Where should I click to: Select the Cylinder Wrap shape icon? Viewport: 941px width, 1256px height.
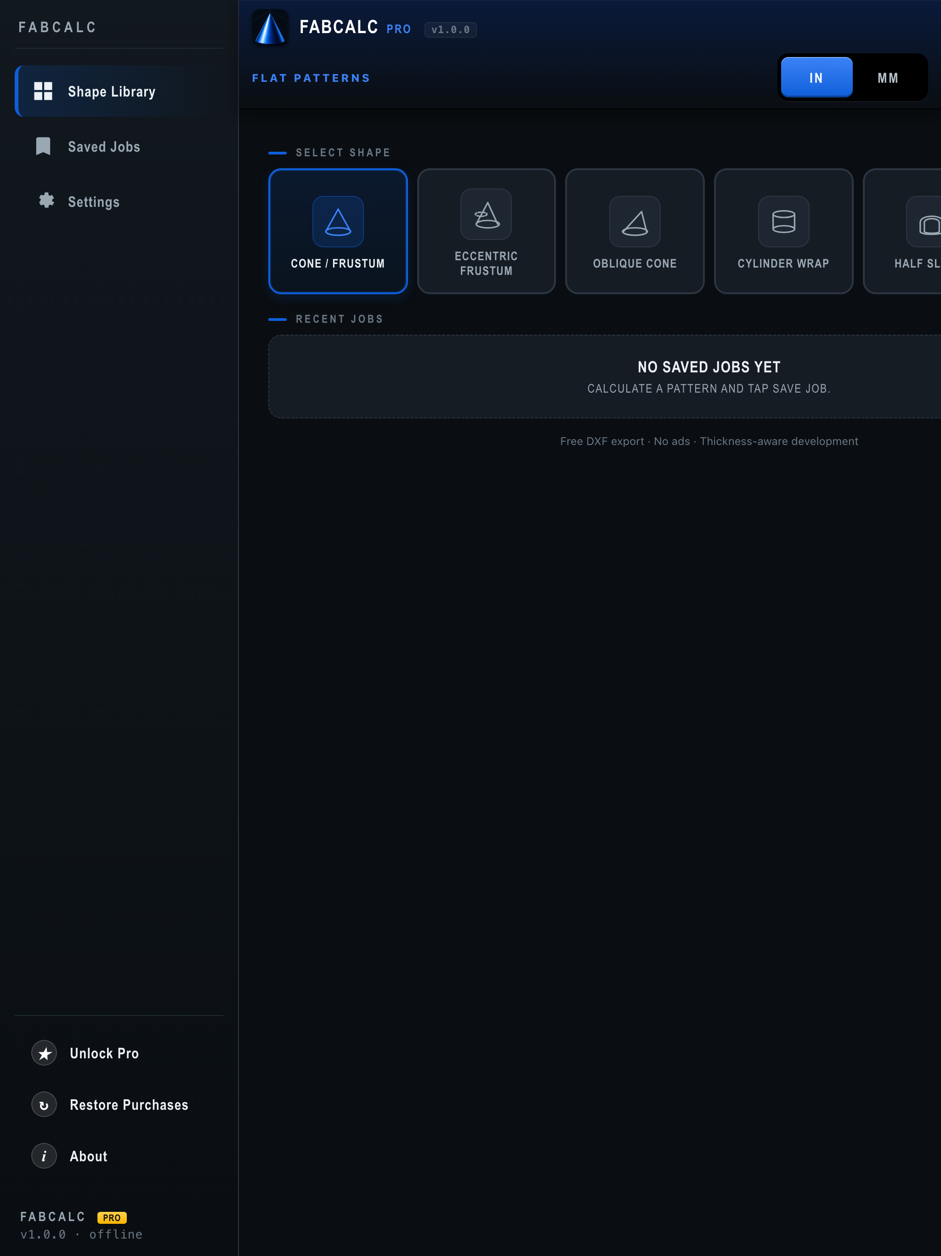coord(783,222)
